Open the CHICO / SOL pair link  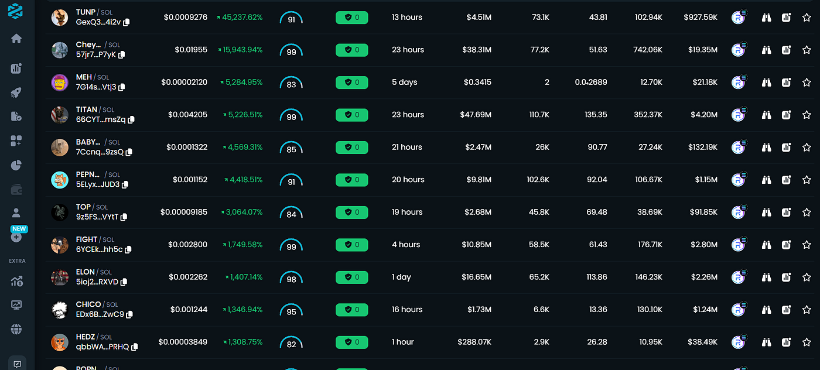pos(97,304)
